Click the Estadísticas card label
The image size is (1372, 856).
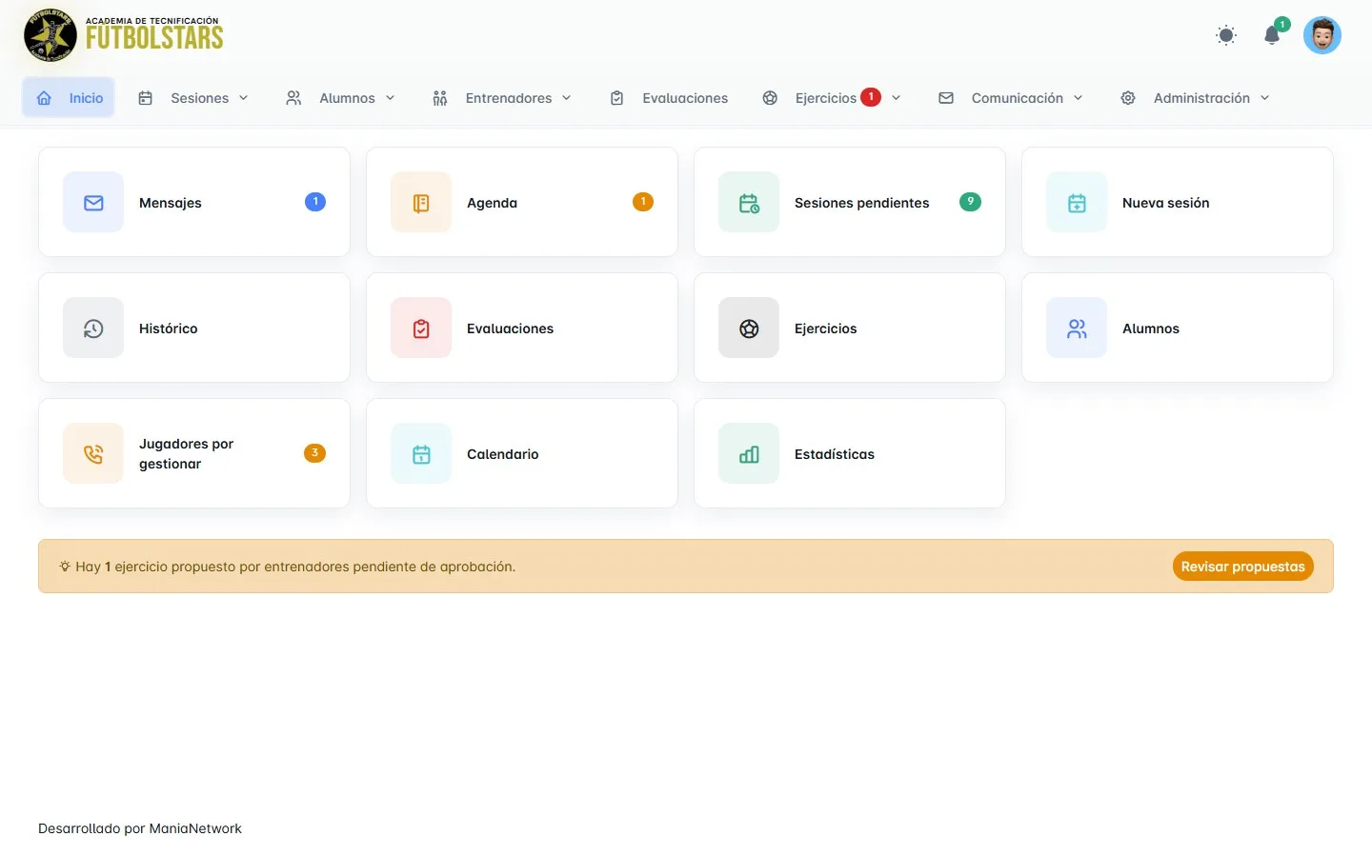coord(835,454)
